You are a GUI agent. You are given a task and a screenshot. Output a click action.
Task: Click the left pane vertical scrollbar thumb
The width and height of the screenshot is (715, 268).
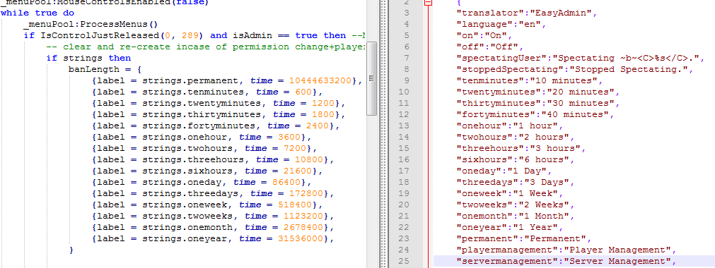pyautogui.click(x=371, y=78)
